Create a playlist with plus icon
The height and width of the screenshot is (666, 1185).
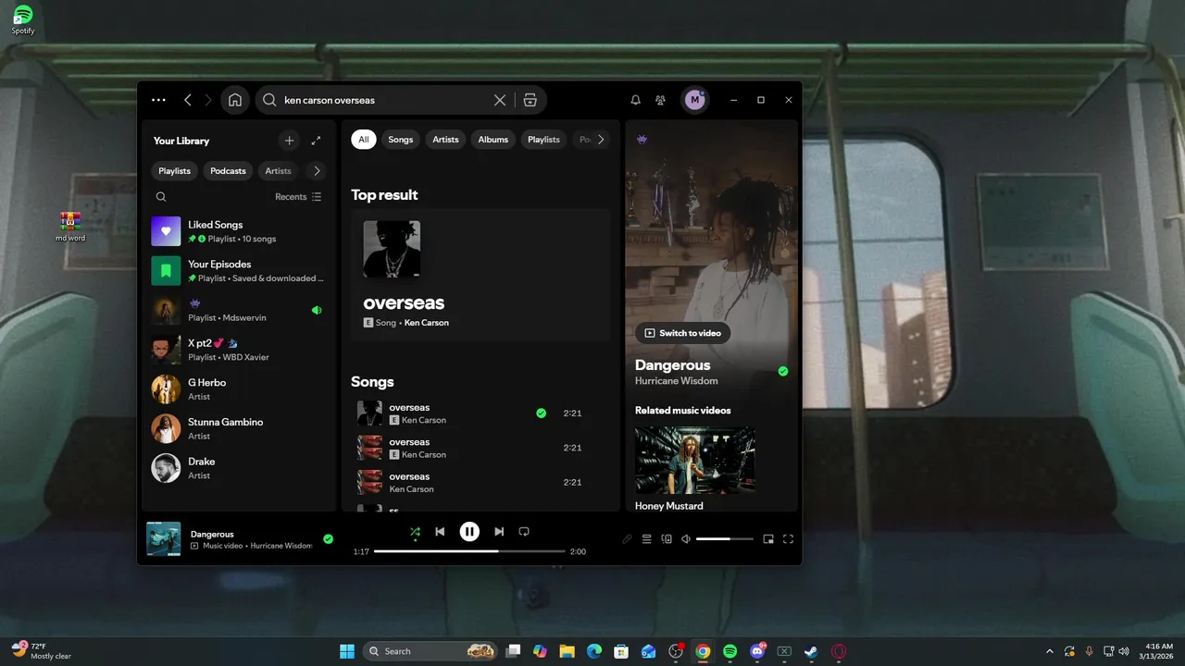(289, 141)
